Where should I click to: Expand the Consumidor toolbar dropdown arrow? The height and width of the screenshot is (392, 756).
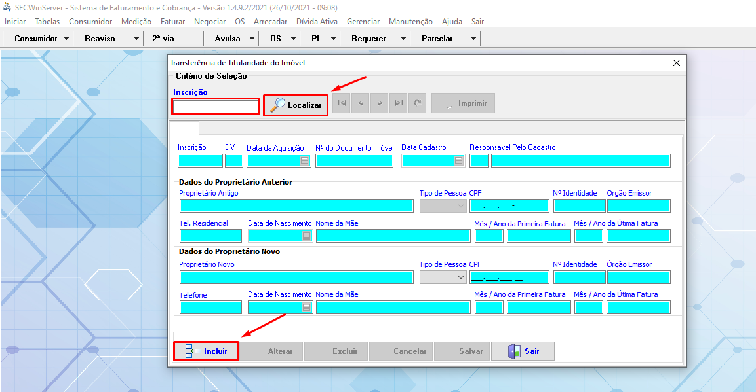pyautogui.click(x=67, y=39)
